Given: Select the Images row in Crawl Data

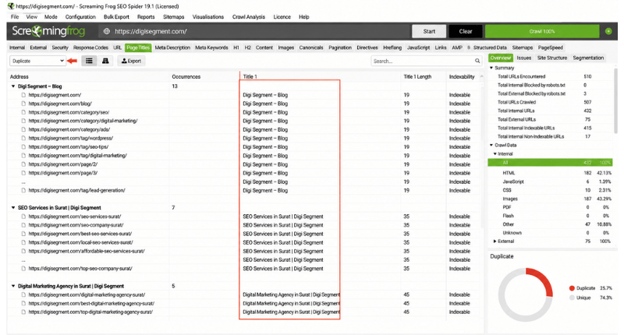Looking at the screenshot, I should [x=550, y=199].
